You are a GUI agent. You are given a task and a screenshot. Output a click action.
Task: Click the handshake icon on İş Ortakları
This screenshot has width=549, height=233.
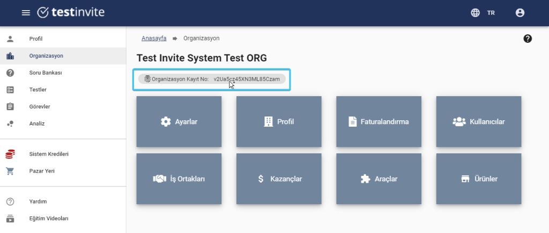(x=159, y=179)
